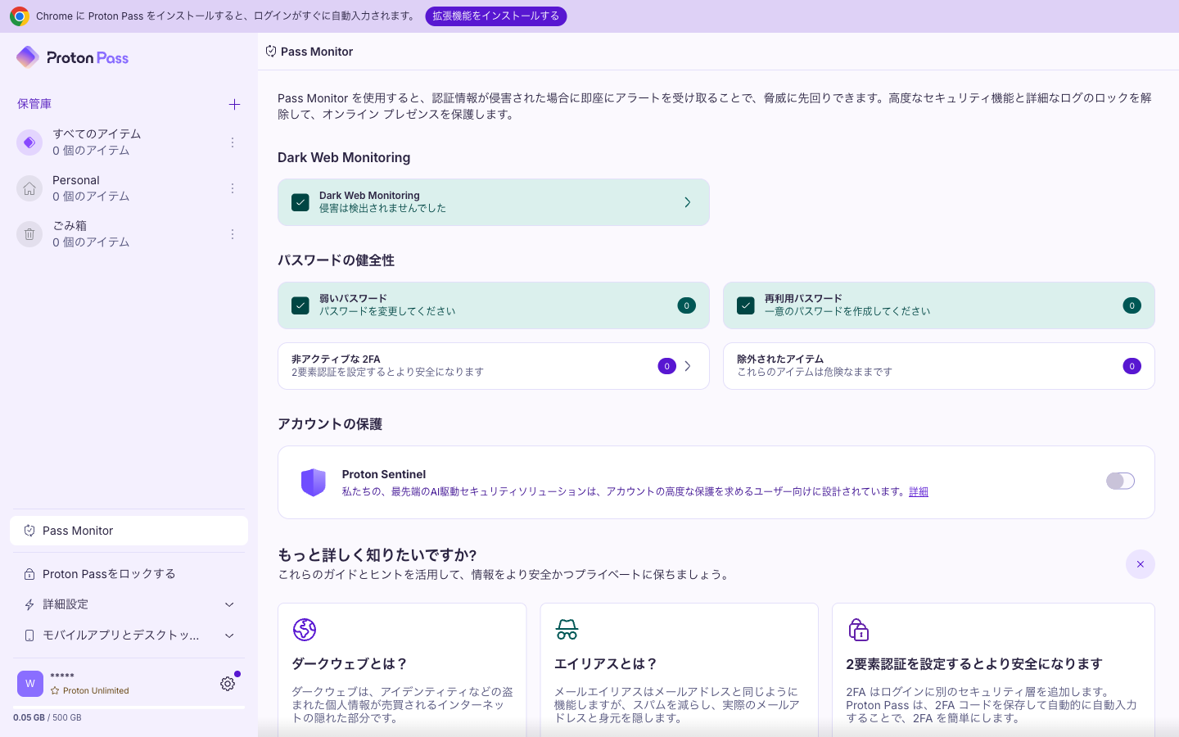Viewport: 1179px width, 737px height.
Task: Click the 除外されたアイテム count badge
Action: (1132, 366)
